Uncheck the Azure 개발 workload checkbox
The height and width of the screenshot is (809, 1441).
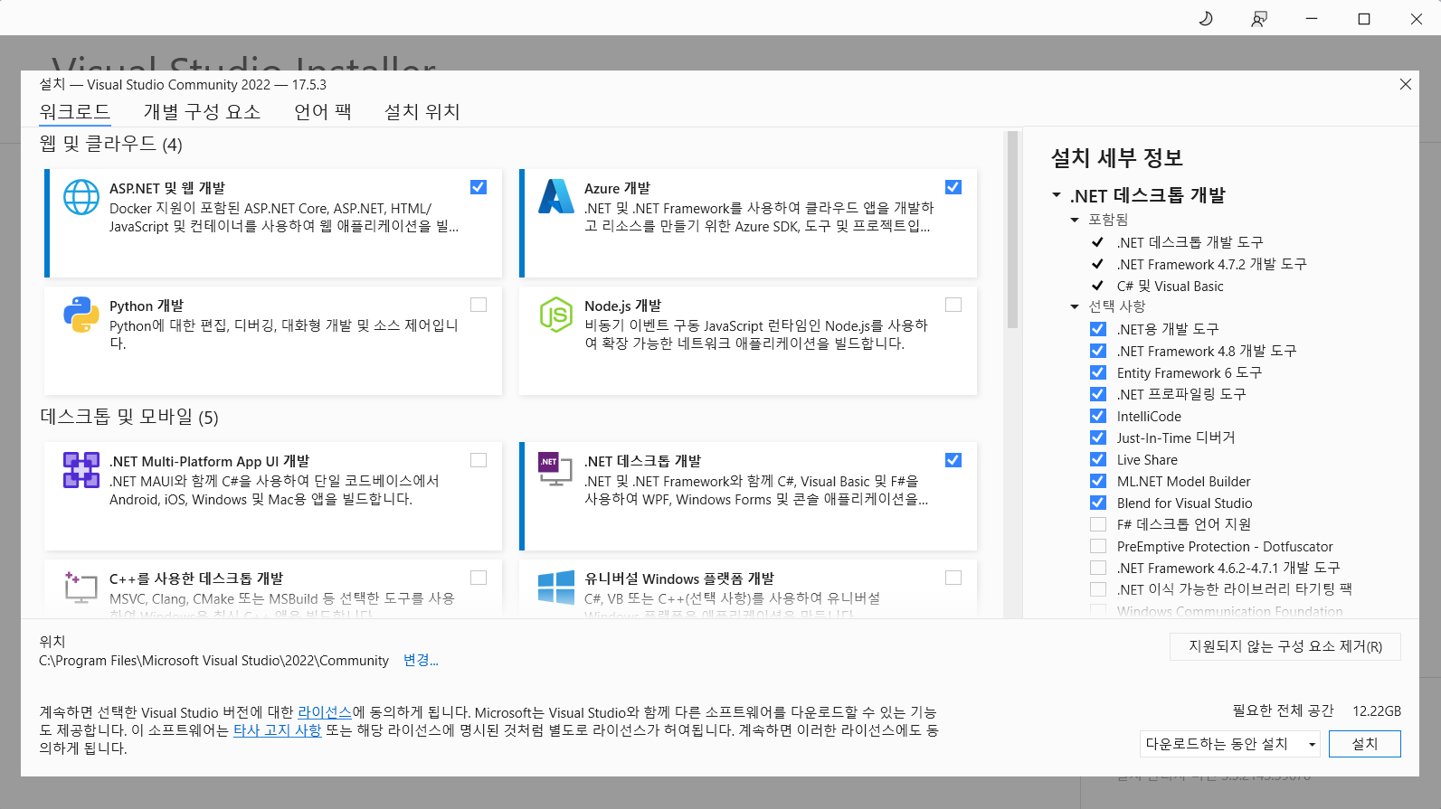[x=953, y=187]
